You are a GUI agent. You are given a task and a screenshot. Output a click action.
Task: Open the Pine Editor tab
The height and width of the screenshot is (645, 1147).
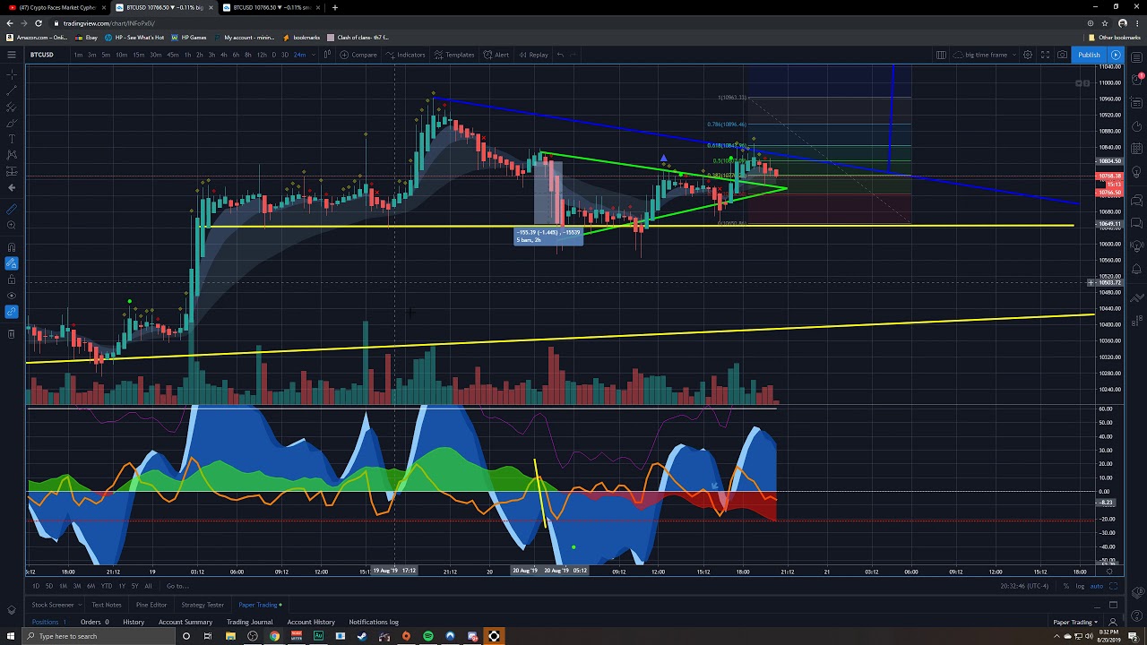click(x=151, y=605)
